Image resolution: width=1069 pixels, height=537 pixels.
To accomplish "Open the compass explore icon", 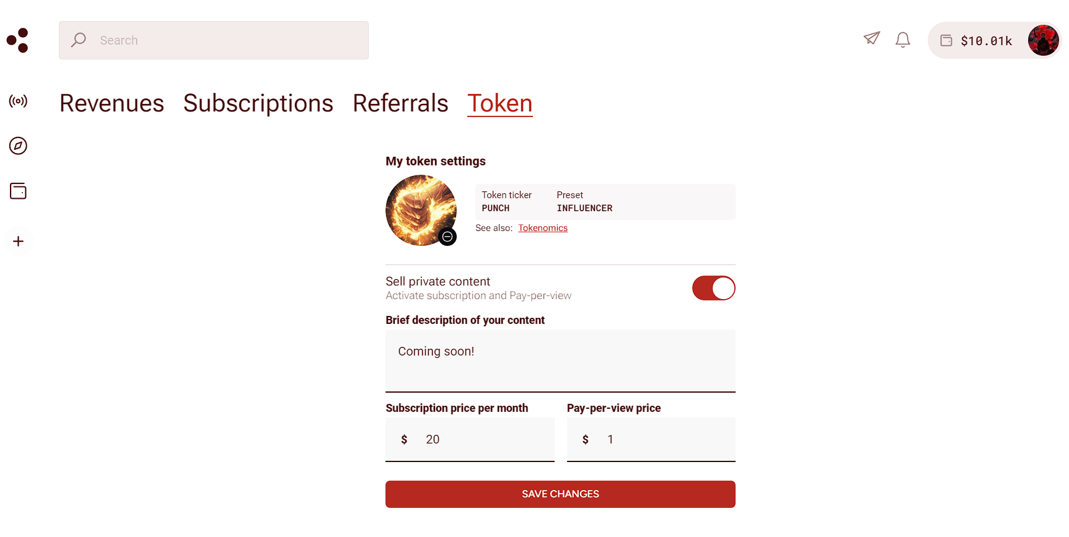I will [x=18, y=146].
